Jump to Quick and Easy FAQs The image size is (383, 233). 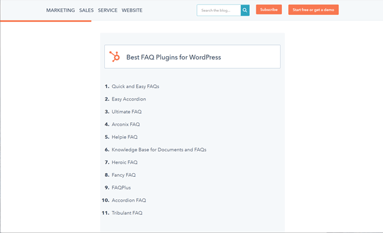(x=135, y=86)
